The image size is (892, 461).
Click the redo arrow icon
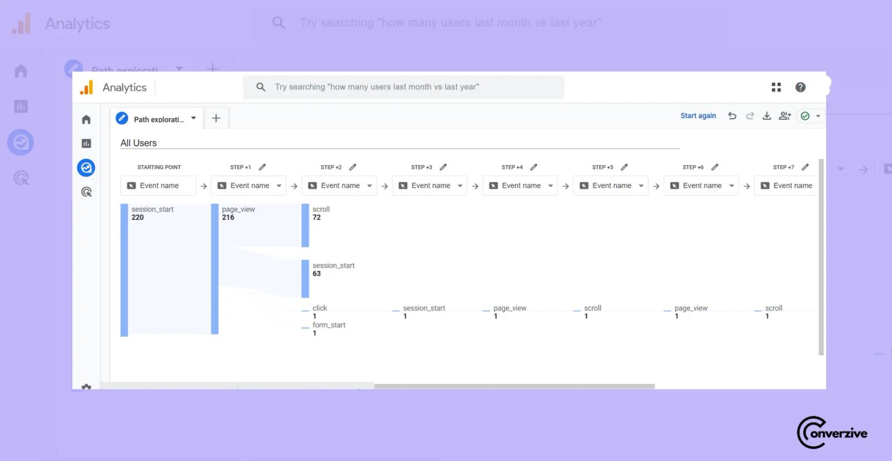pyautogui.click(x=750, y=116)
